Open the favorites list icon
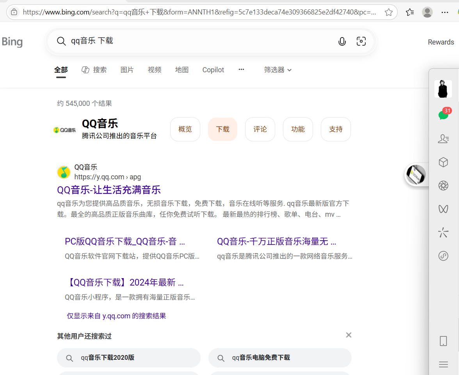This screenshot has height=375, width=459. click(410, 12)
